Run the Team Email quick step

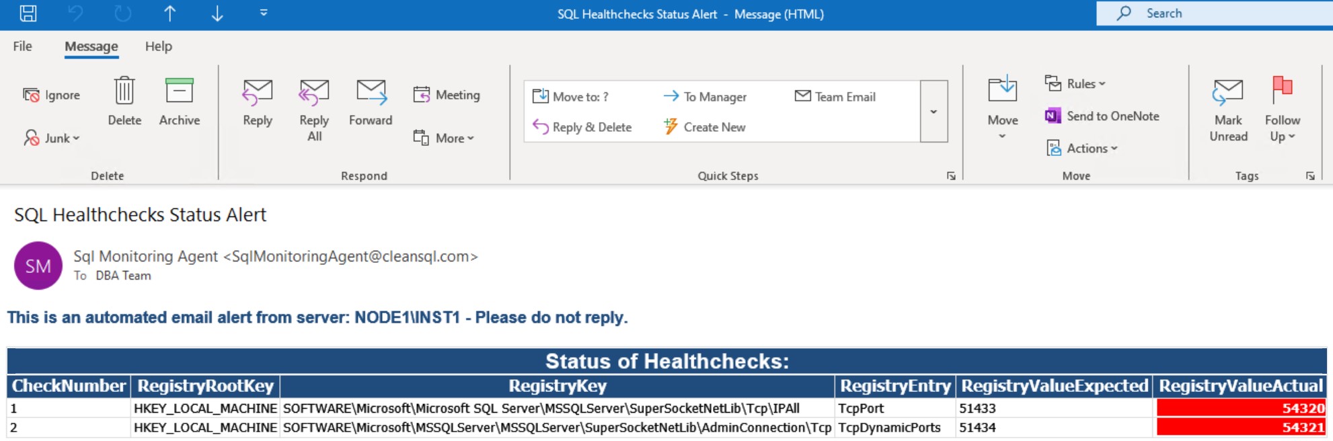[x=835, y=97]
